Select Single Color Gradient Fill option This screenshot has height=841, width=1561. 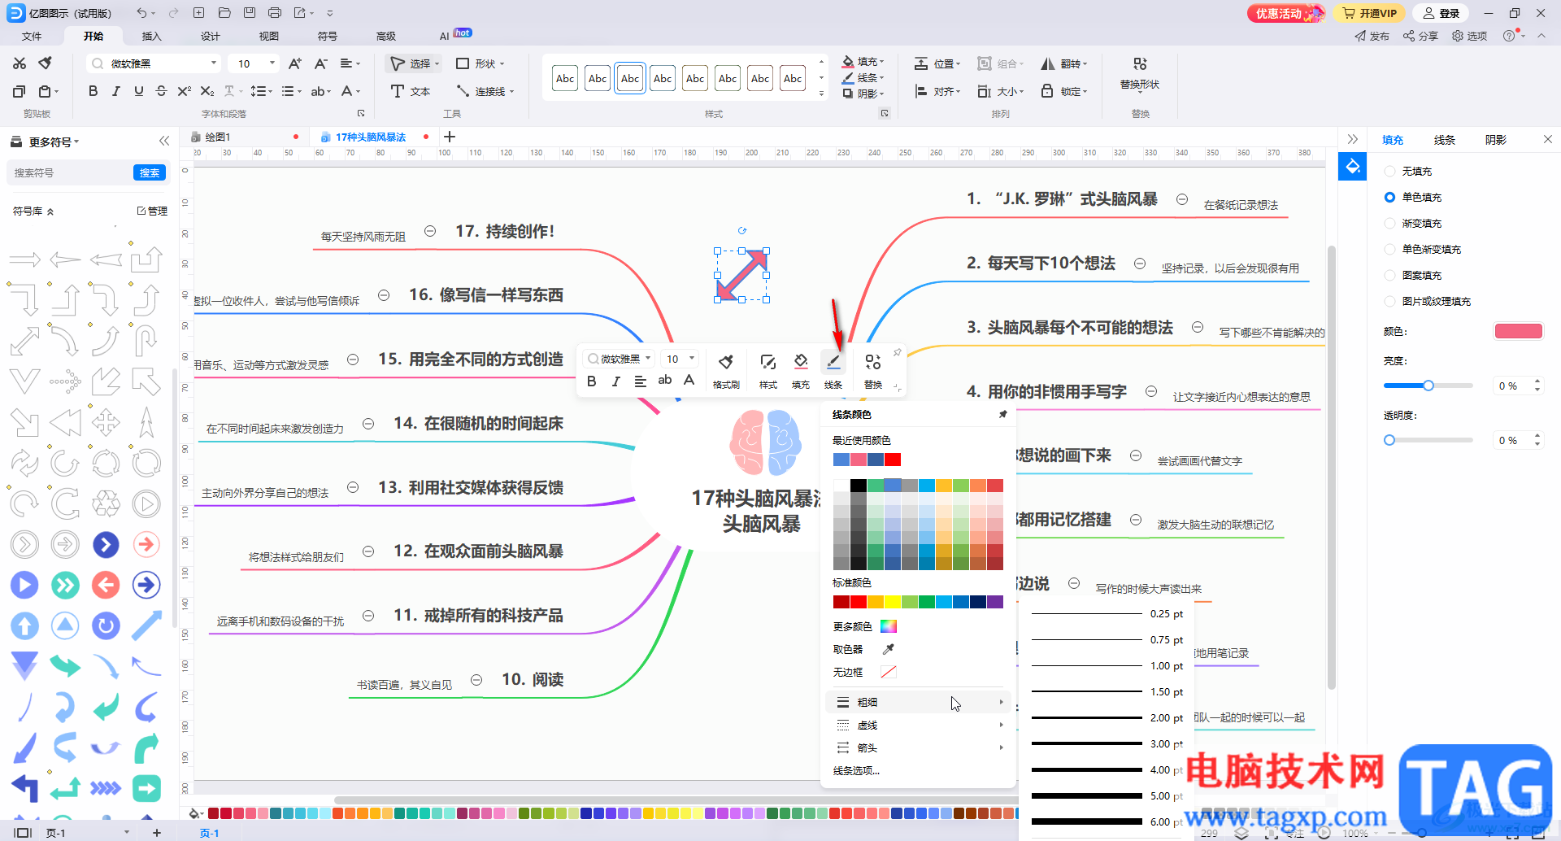(x=1389, y=250)
